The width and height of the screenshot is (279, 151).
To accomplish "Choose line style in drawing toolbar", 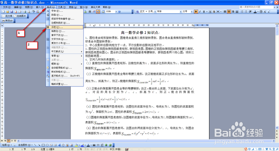I will click(94, 145).
